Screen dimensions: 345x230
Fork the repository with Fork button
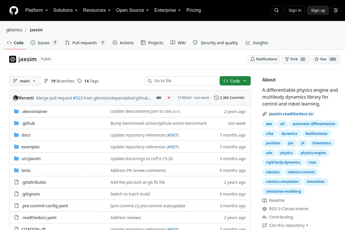click(296, 59)
